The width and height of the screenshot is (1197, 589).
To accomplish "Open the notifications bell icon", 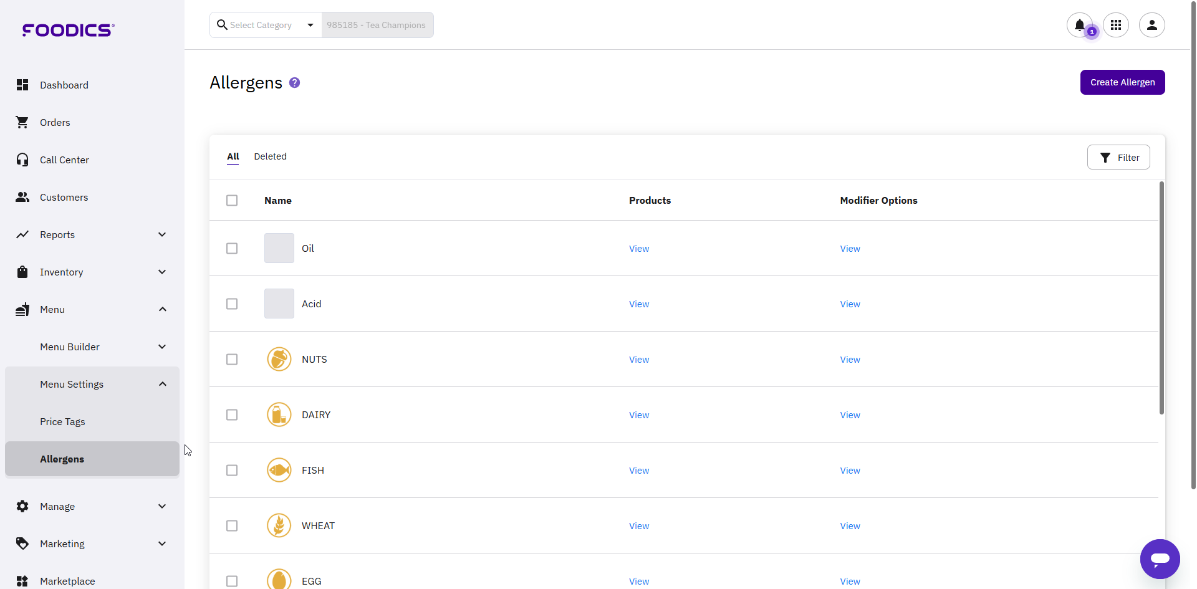I will tap(1079, 25).
